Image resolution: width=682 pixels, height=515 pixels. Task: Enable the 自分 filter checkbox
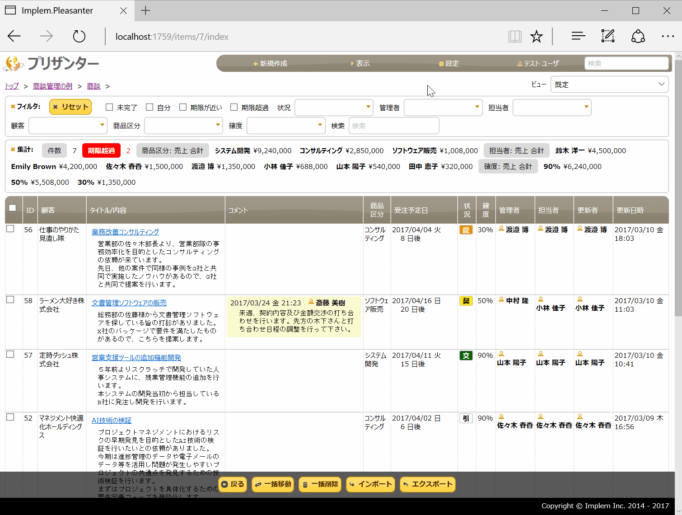[x=149, y=107]
